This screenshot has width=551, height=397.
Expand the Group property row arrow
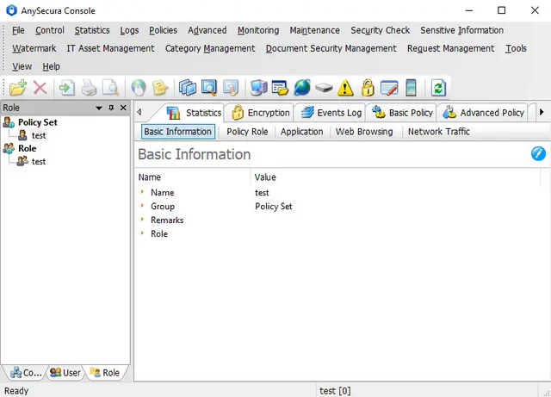142,206
